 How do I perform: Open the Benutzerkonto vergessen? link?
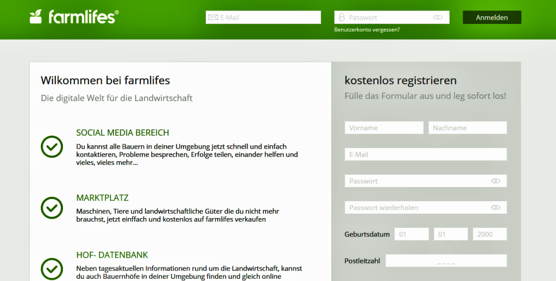367,30
